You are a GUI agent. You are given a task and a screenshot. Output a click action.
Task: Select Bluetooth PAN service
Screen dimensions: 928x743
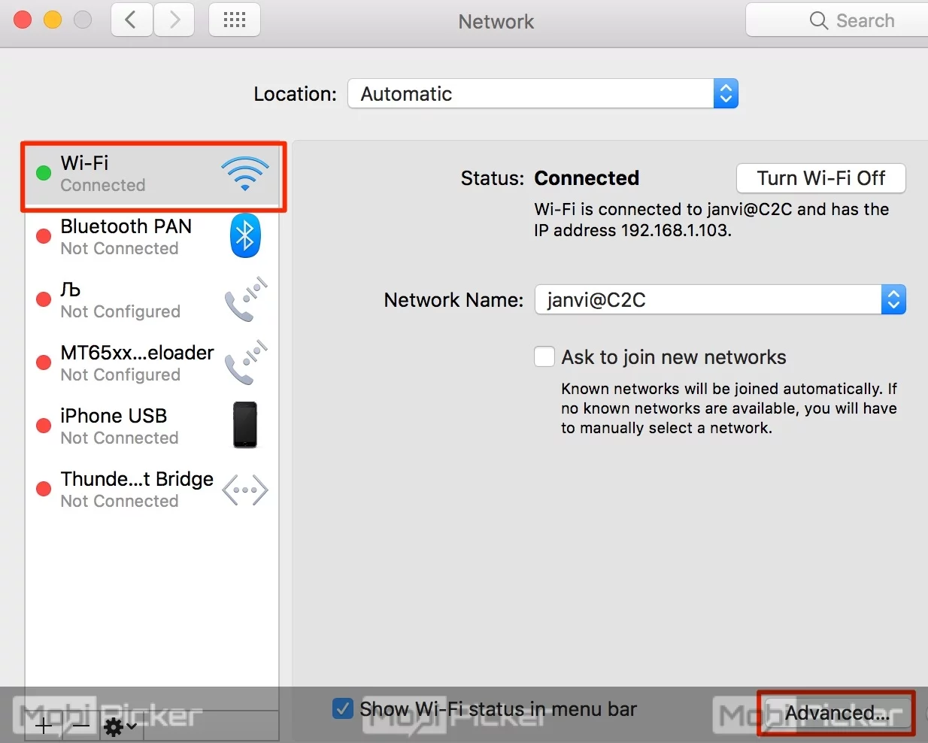point(152,237)
